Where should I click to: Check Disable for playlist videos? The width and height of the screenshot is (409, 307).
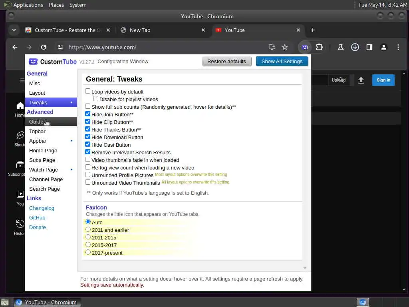96,99
